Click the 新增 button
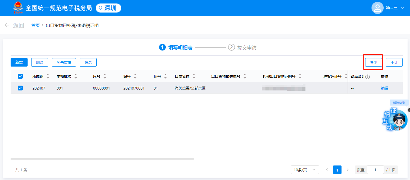 19,62
